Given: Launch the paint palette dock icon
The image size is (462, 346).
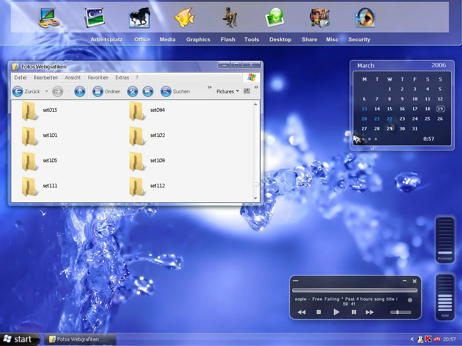Looking at the screenshot, I should [49, 18].
